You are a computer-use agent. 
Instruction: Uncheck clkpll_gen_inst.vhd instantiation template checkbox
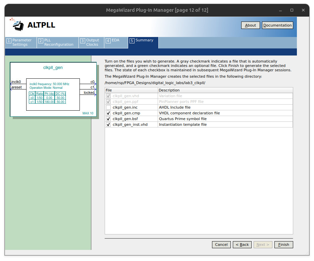108,124
